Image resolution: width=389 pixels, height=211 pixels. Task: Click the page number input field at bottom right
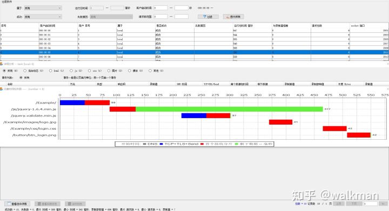[x=371, y=203]
